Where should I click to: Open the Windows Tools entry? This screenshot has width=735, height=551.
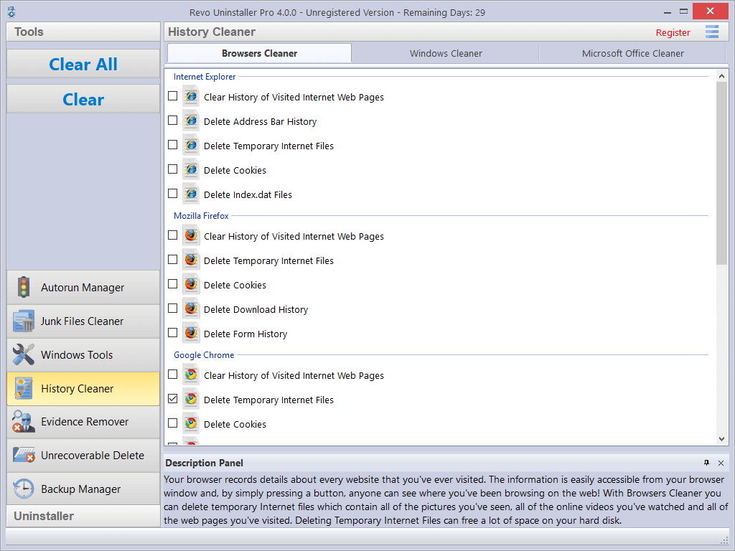point(83,354)
